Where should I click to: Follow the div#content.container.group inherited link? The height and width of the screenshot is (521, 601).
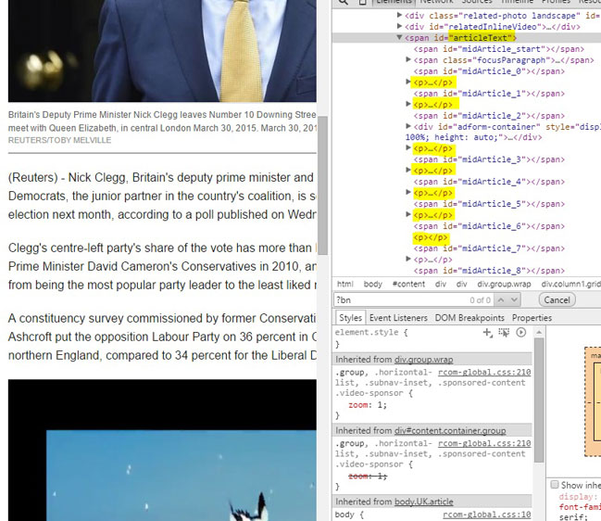450,430
